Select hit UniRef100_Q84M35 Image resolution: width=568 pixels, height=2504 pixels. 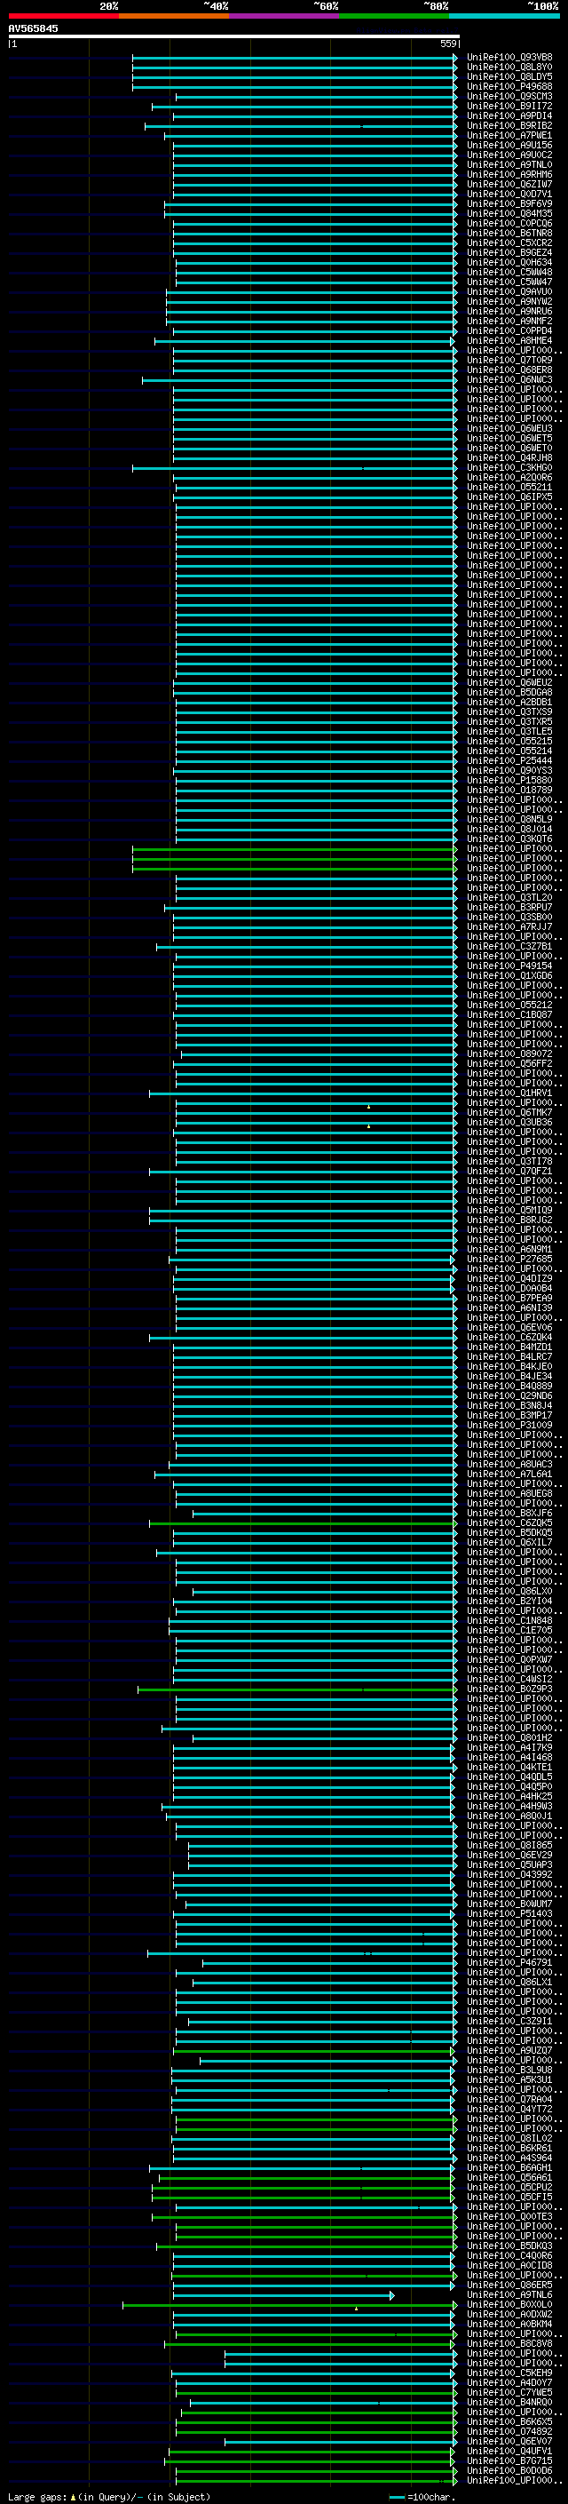click(x=509, y=214)
